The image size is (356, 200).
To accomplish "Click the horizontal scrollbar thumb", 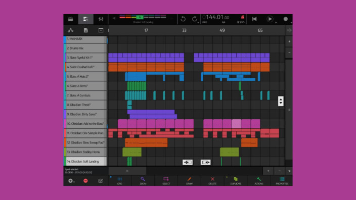I will (x=127, y=171).
